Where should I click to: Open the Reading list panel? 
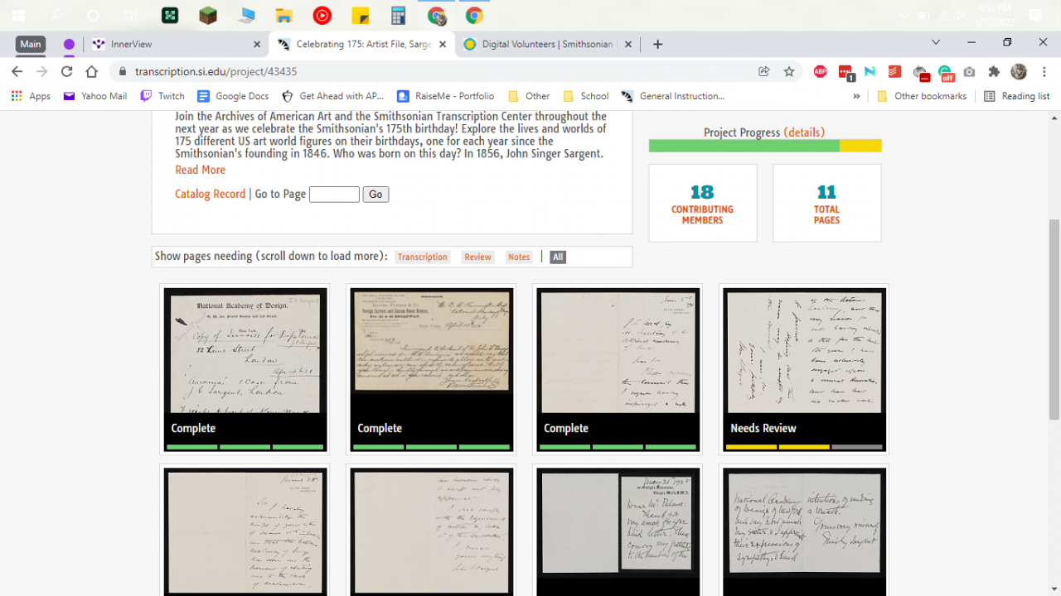tap(1016, 96)
